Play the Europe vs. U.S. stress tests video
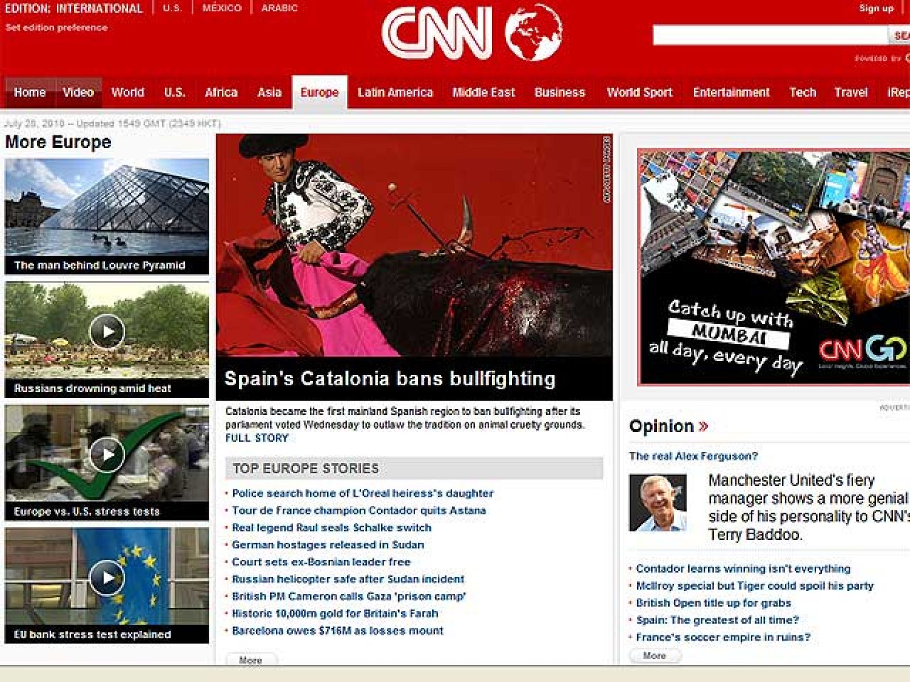The image size is (910, 682). tap(108, 454)
